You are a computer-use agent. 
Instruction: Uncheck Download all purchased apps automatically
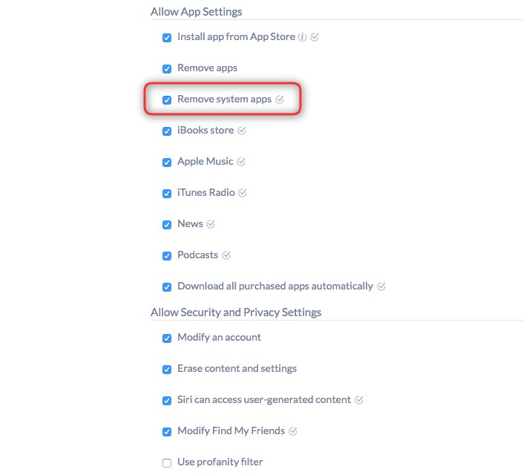167,287
